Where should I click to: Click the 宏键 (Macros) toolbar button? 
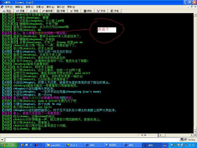click(x=63, y=11)
